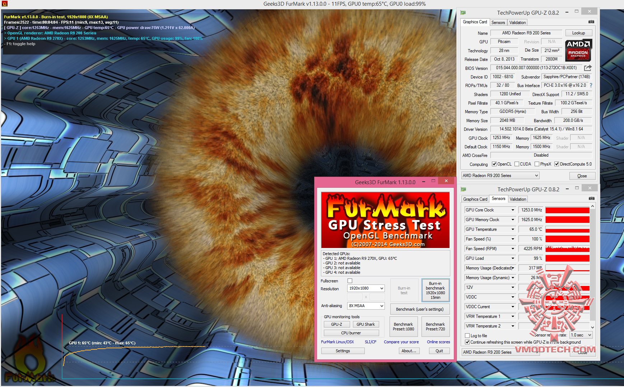Viewport: 624px width, 387px height.
Task: Click the BIOS Version value field
Action: [536, 68]
